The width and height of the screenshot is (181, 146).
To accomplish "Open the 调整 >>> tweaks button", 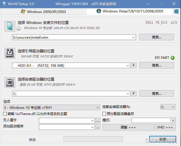I will (128, 127).
